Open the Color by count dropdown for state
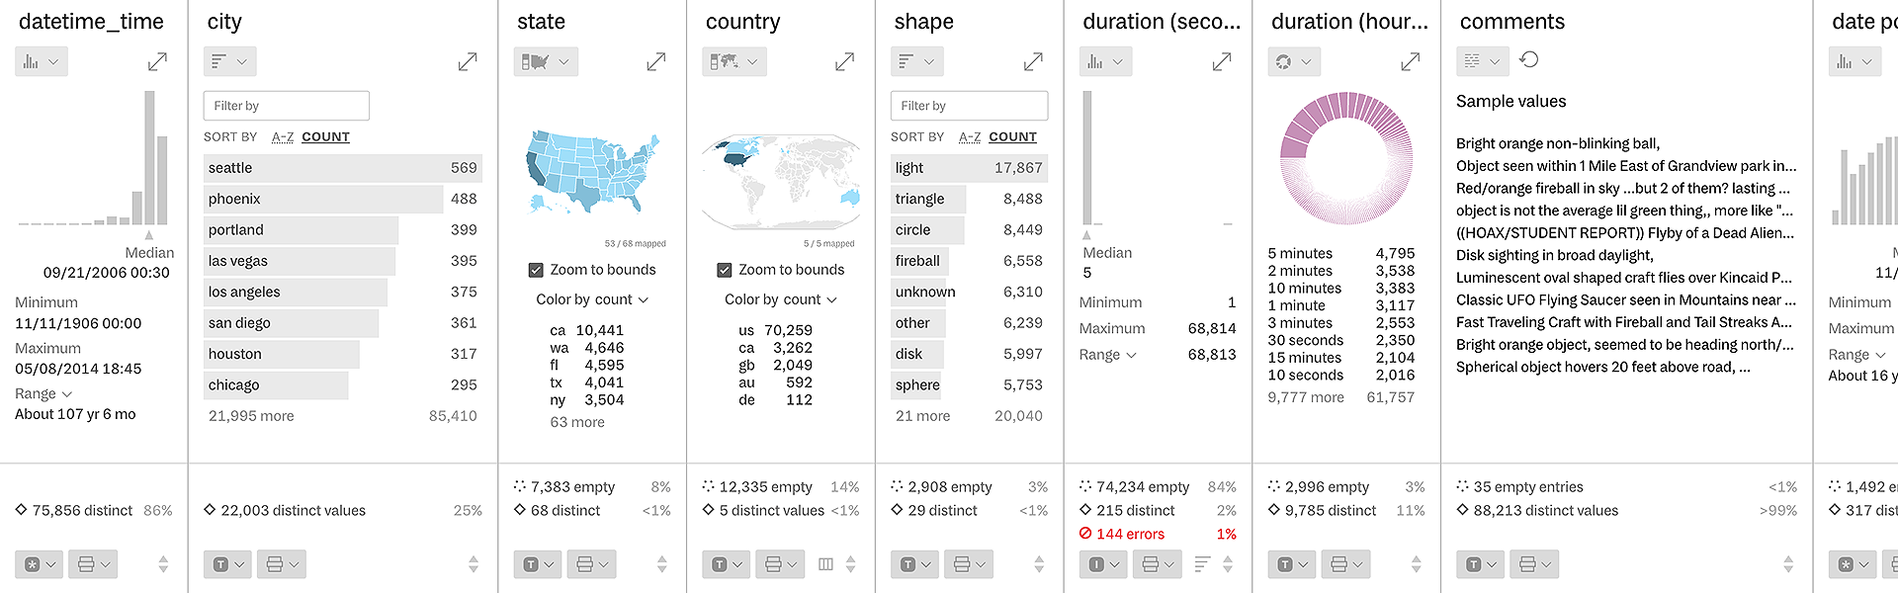1898x593 pixels. (591, 298)
